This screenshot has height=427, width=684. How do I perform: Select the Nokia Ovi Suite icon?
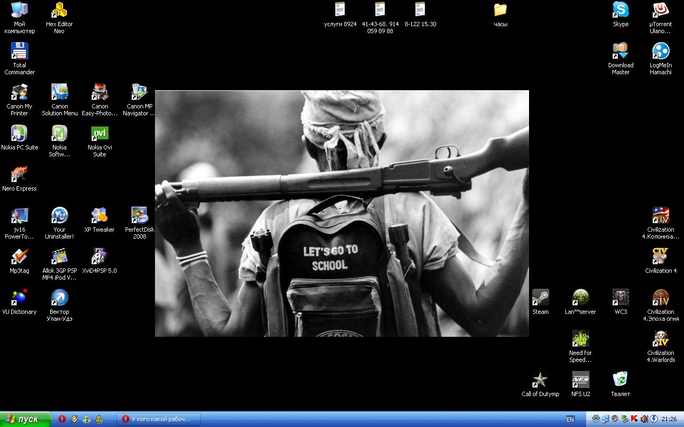[99, 133]
